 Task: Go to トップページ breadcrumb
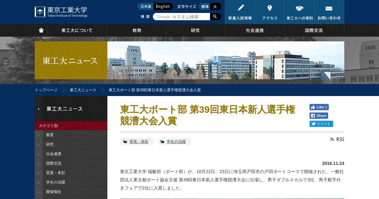pos(46,90)
